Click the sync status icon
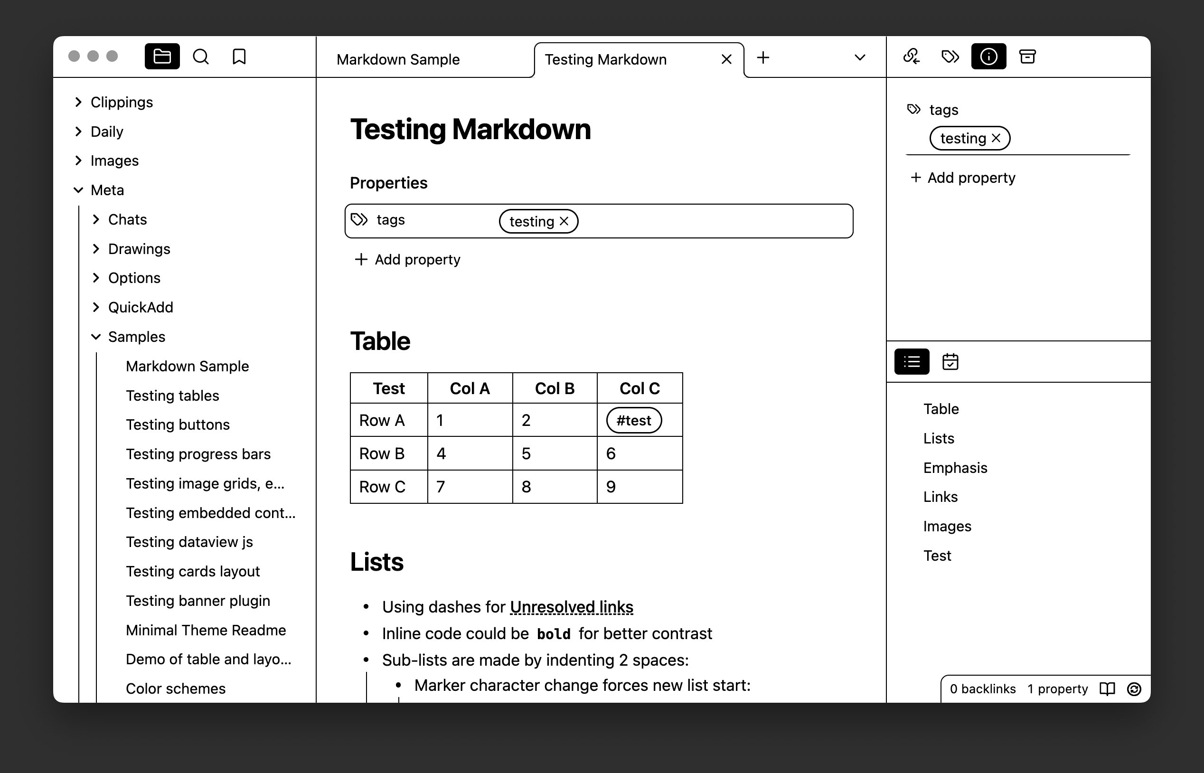 pos(1134,688)
